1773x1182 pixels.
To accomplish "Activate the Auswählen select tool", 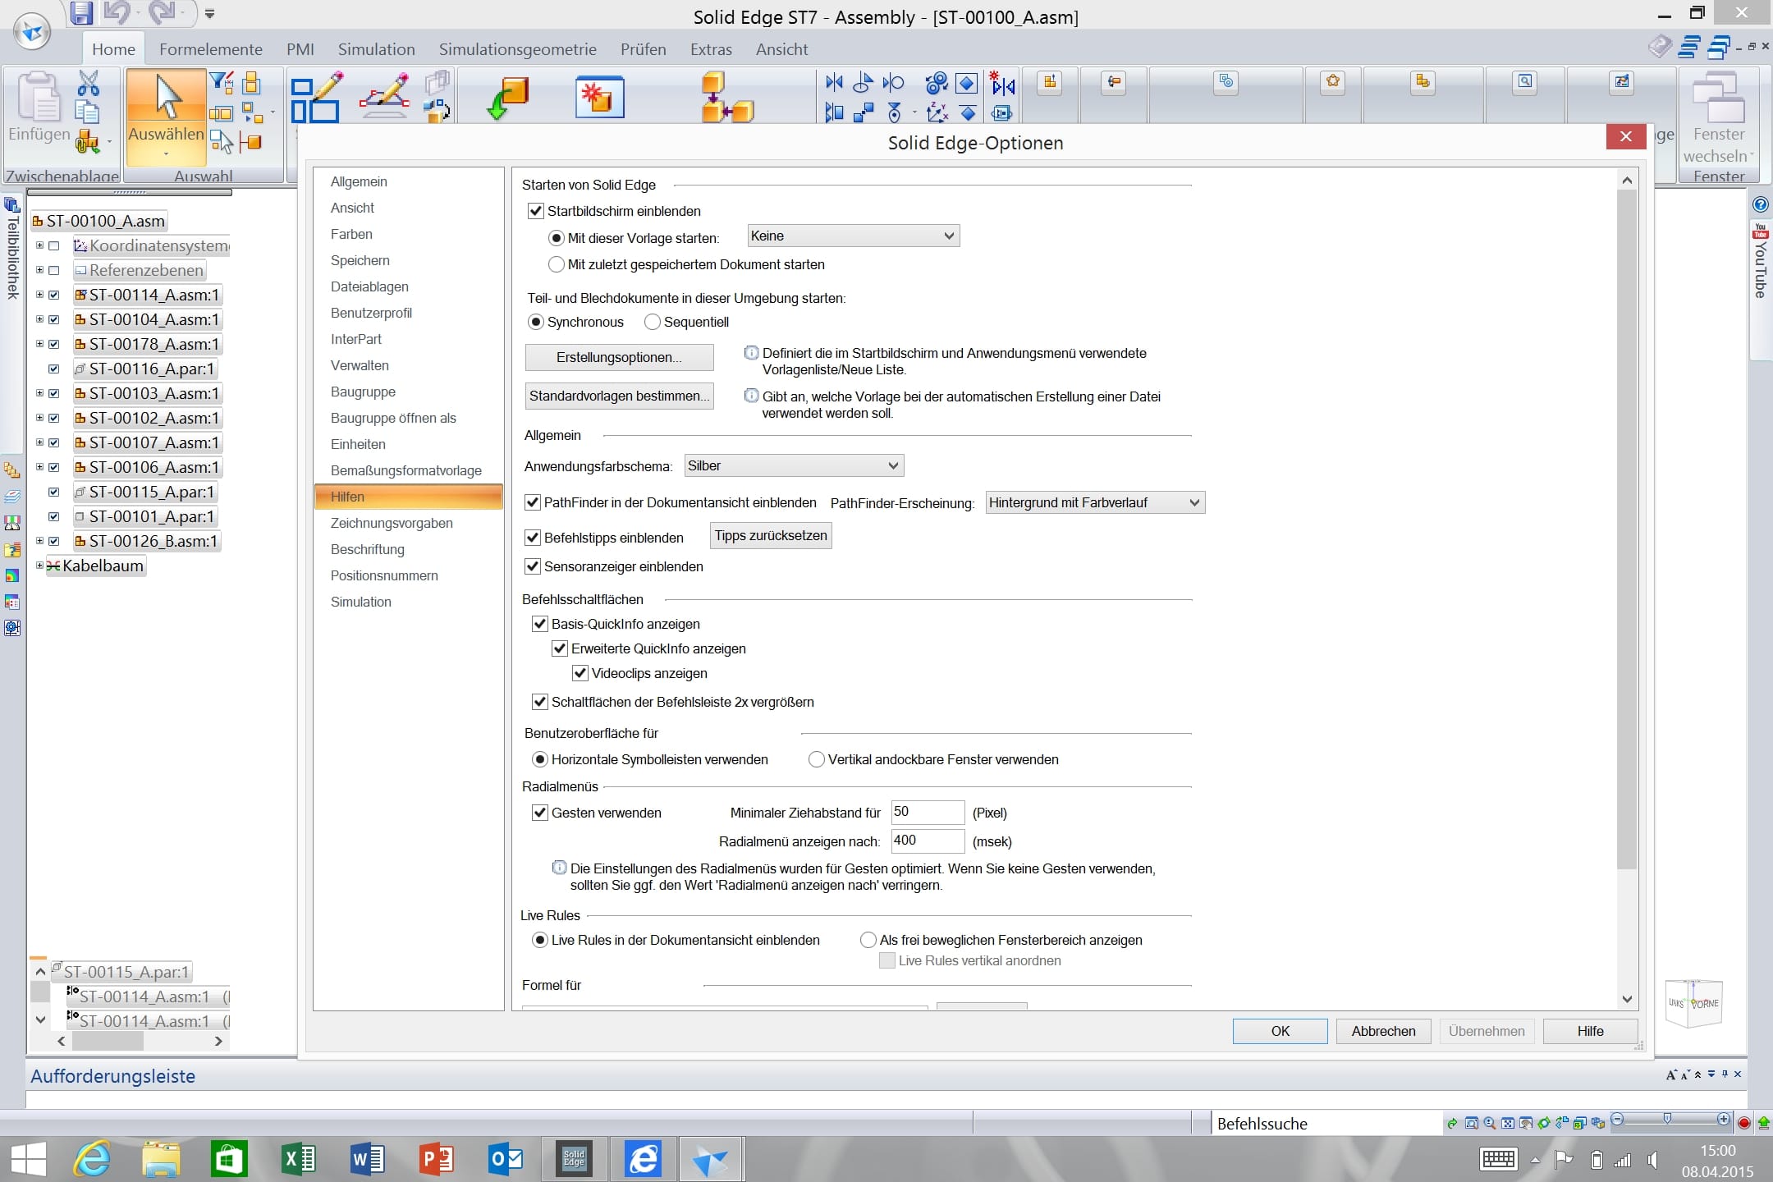I will point(167,97).
